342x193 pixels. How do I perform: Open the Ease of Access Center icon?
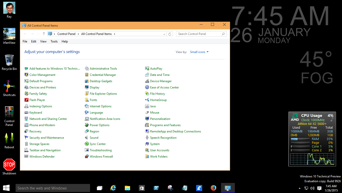pyautogui.click(x=147, y=87)
